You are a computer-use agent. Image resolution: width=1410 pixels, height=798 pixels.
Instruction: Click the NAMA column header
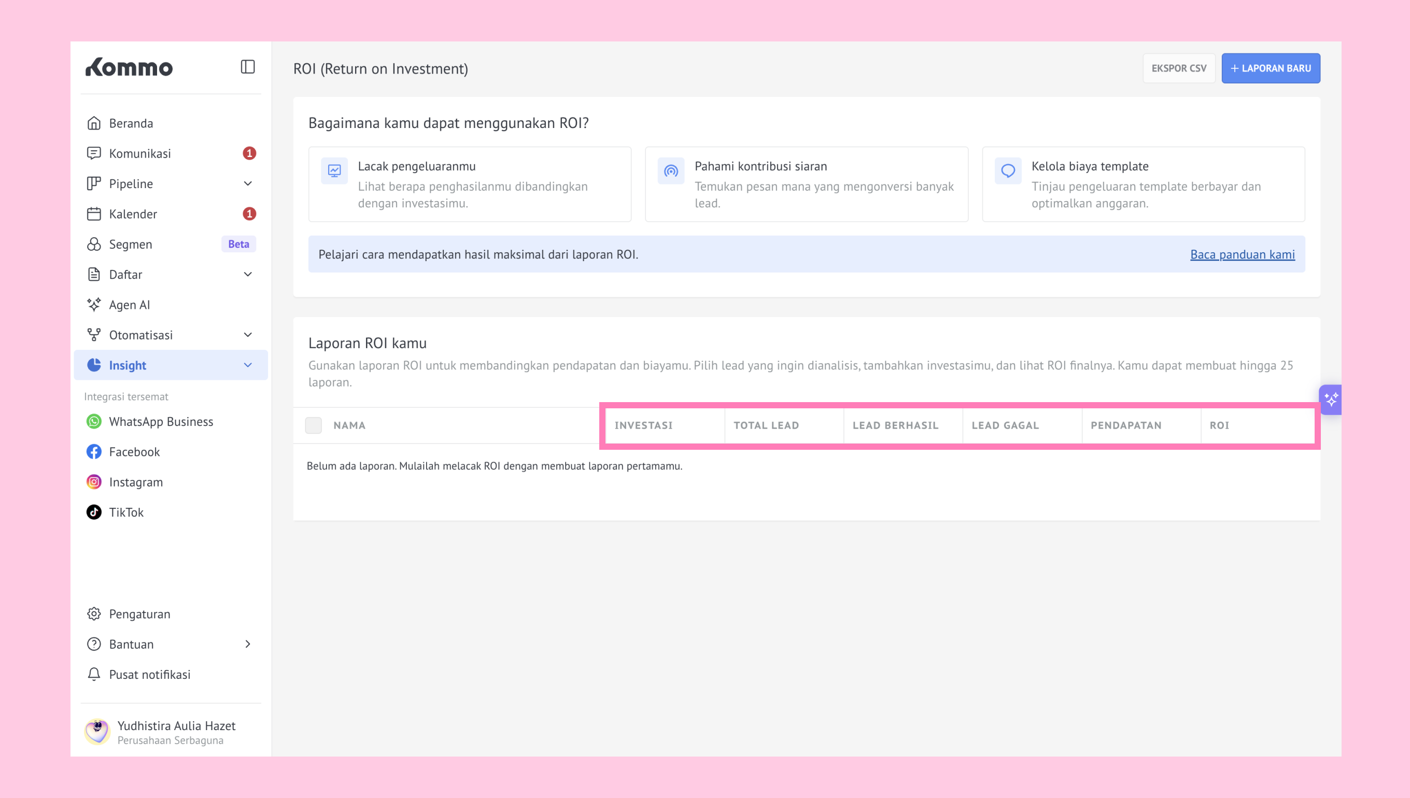(349, 425)
